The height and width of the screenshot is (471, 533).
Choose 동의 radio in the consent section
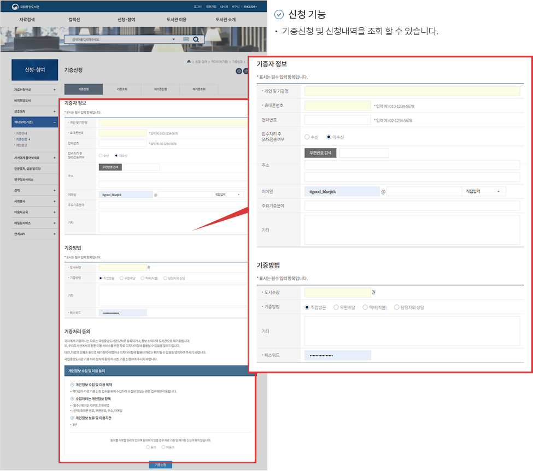click(148, 446)
